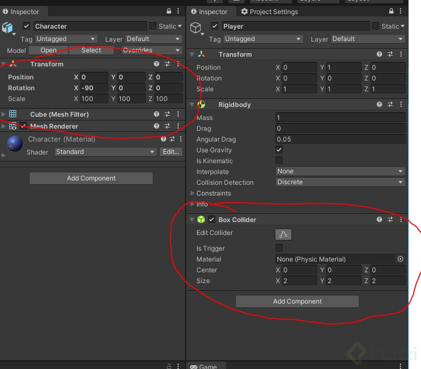
Task: Open Box Collider component context menu
Action: (x=401, y=219)
